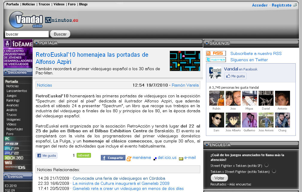302x192 pixels.
Task: Select Street Fighter x Tekken poll option
Action: click(266, 165)
